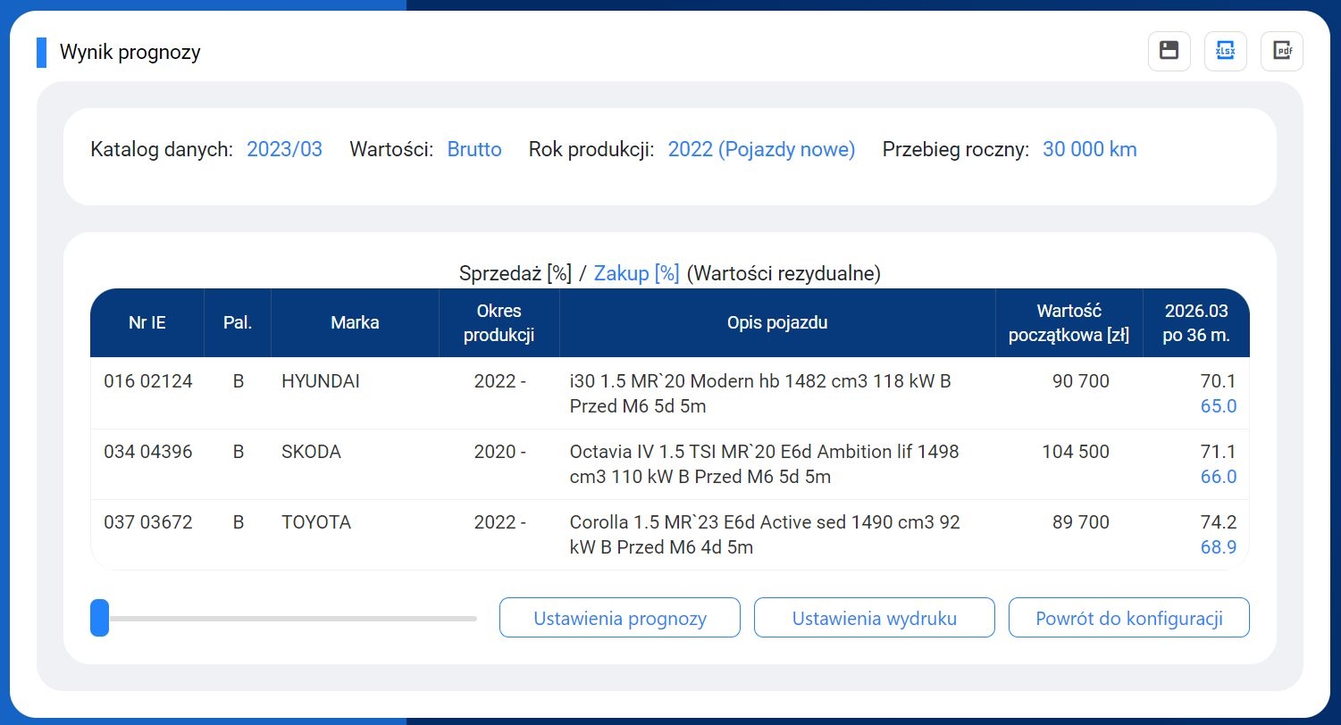Viewport: 1341px width, 725px height.
Task: Click the Wartość początkowa column header
Action: pyautogui.click(x=1069, y=322)
